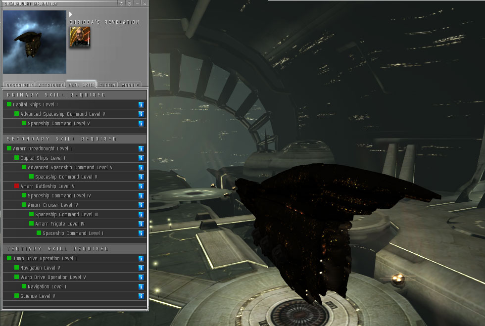
Task: Click the green status square of Amarr Dreadnought
Action: pyautogui.click(x=9, y=148)
